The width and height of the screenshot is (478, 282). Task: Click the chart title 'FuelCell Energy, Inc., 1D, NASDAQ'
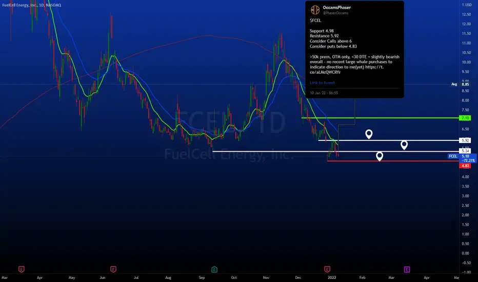[x=32, y=5]
